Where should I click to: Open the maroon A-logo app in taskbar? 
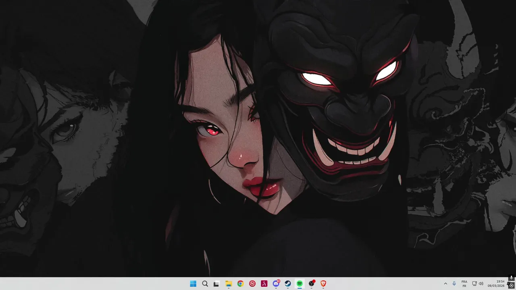[264, 284]
